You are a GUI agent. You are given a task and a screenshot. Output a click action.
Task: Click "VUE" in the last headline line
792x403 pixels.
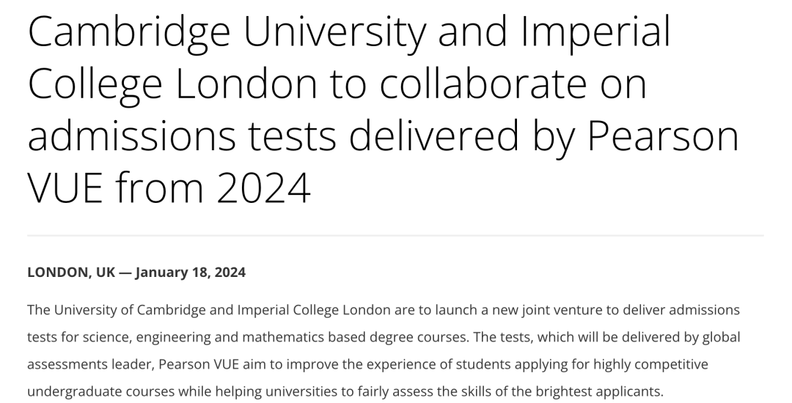65,188
